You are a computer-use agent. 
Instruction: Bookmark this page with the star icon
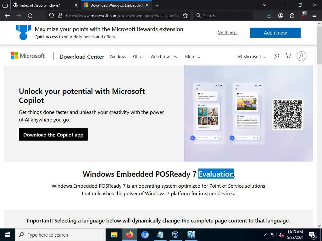tap(185, 16)
